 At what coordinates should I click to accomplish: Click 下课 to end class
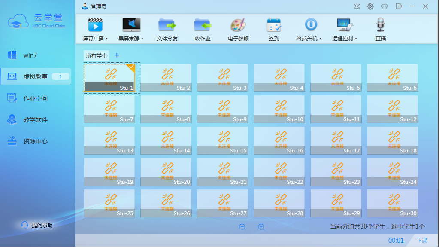tap(422, 240)
